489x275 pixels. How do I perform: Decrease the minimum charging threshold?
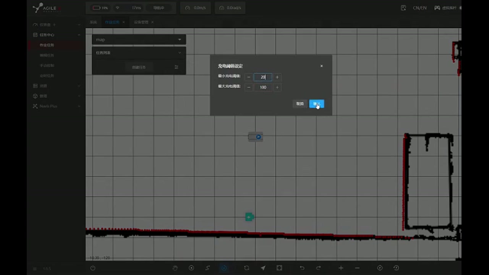[249, 77]
